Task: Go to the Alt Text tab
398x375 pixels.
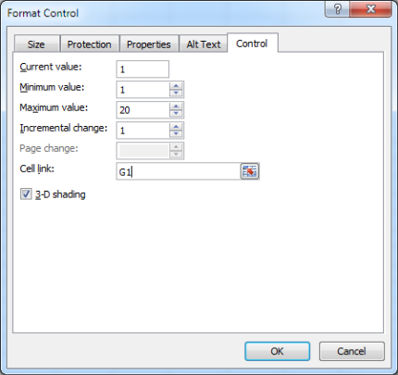Action: [x=204, y=44]
